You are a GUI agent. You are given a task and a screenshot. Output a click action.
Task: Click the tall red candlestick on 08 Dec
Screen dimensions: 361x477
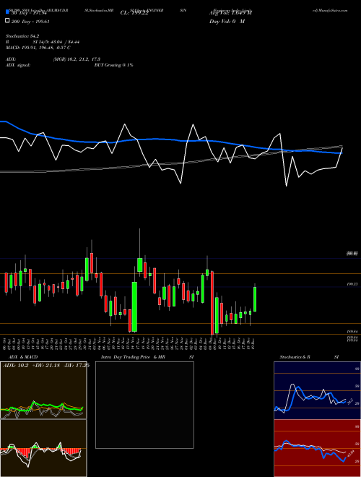click(x=212, y=303)
